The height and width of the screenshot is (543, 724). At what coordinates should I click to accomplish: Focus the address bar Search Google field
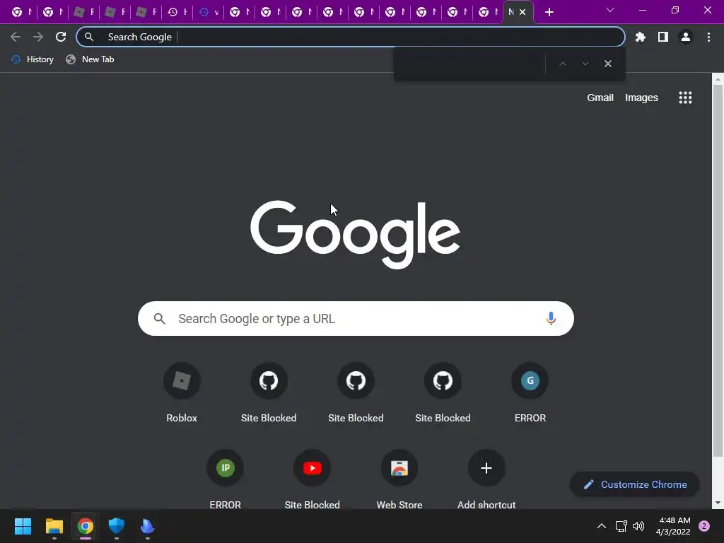(351, 37)
